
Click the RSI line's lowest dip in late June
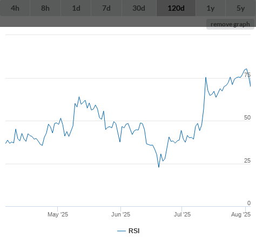(159, 167)
